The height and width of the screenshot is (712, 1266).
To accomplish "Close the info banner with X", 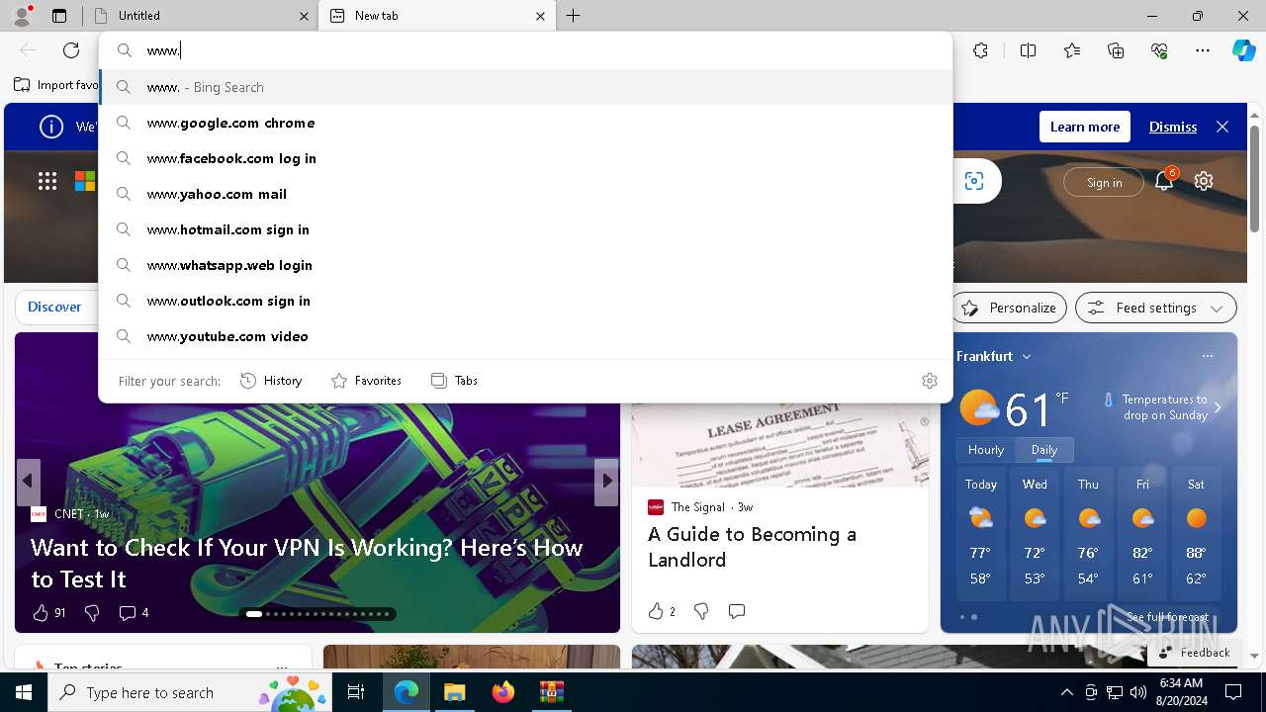I will (x=1222, y=127).
